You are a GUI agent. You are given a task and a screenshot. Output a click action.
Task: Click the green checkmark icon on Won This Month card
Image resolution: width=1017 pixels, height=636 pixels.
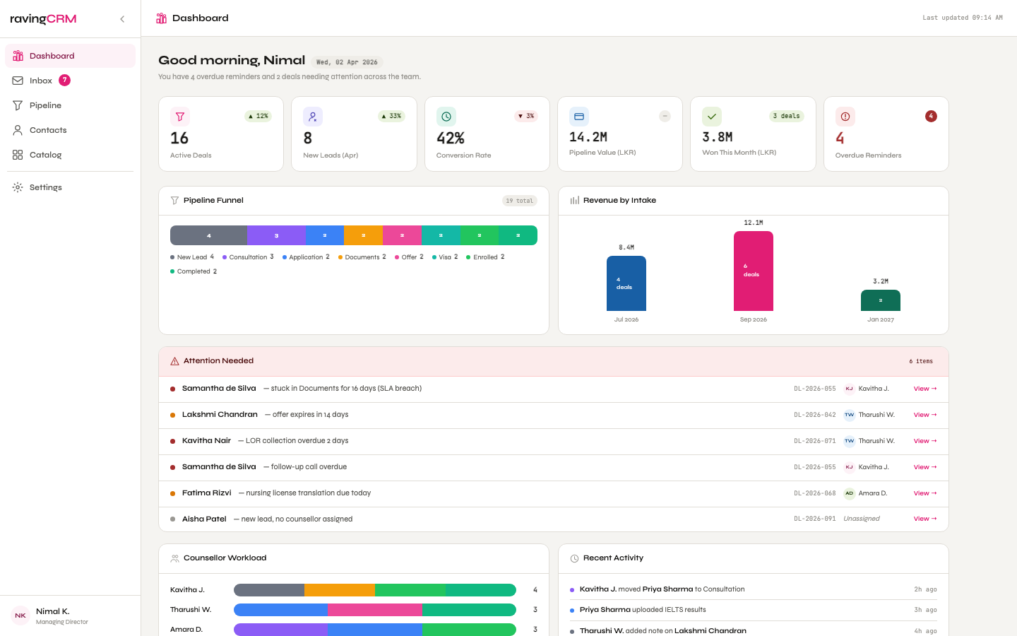[x=711, y=116]
